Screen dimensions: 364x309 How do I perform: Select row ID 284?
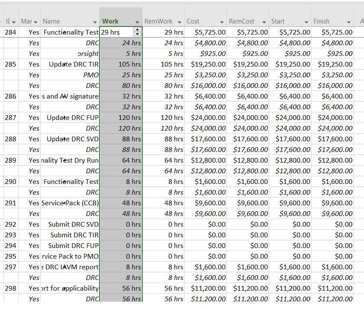[11, 32]
